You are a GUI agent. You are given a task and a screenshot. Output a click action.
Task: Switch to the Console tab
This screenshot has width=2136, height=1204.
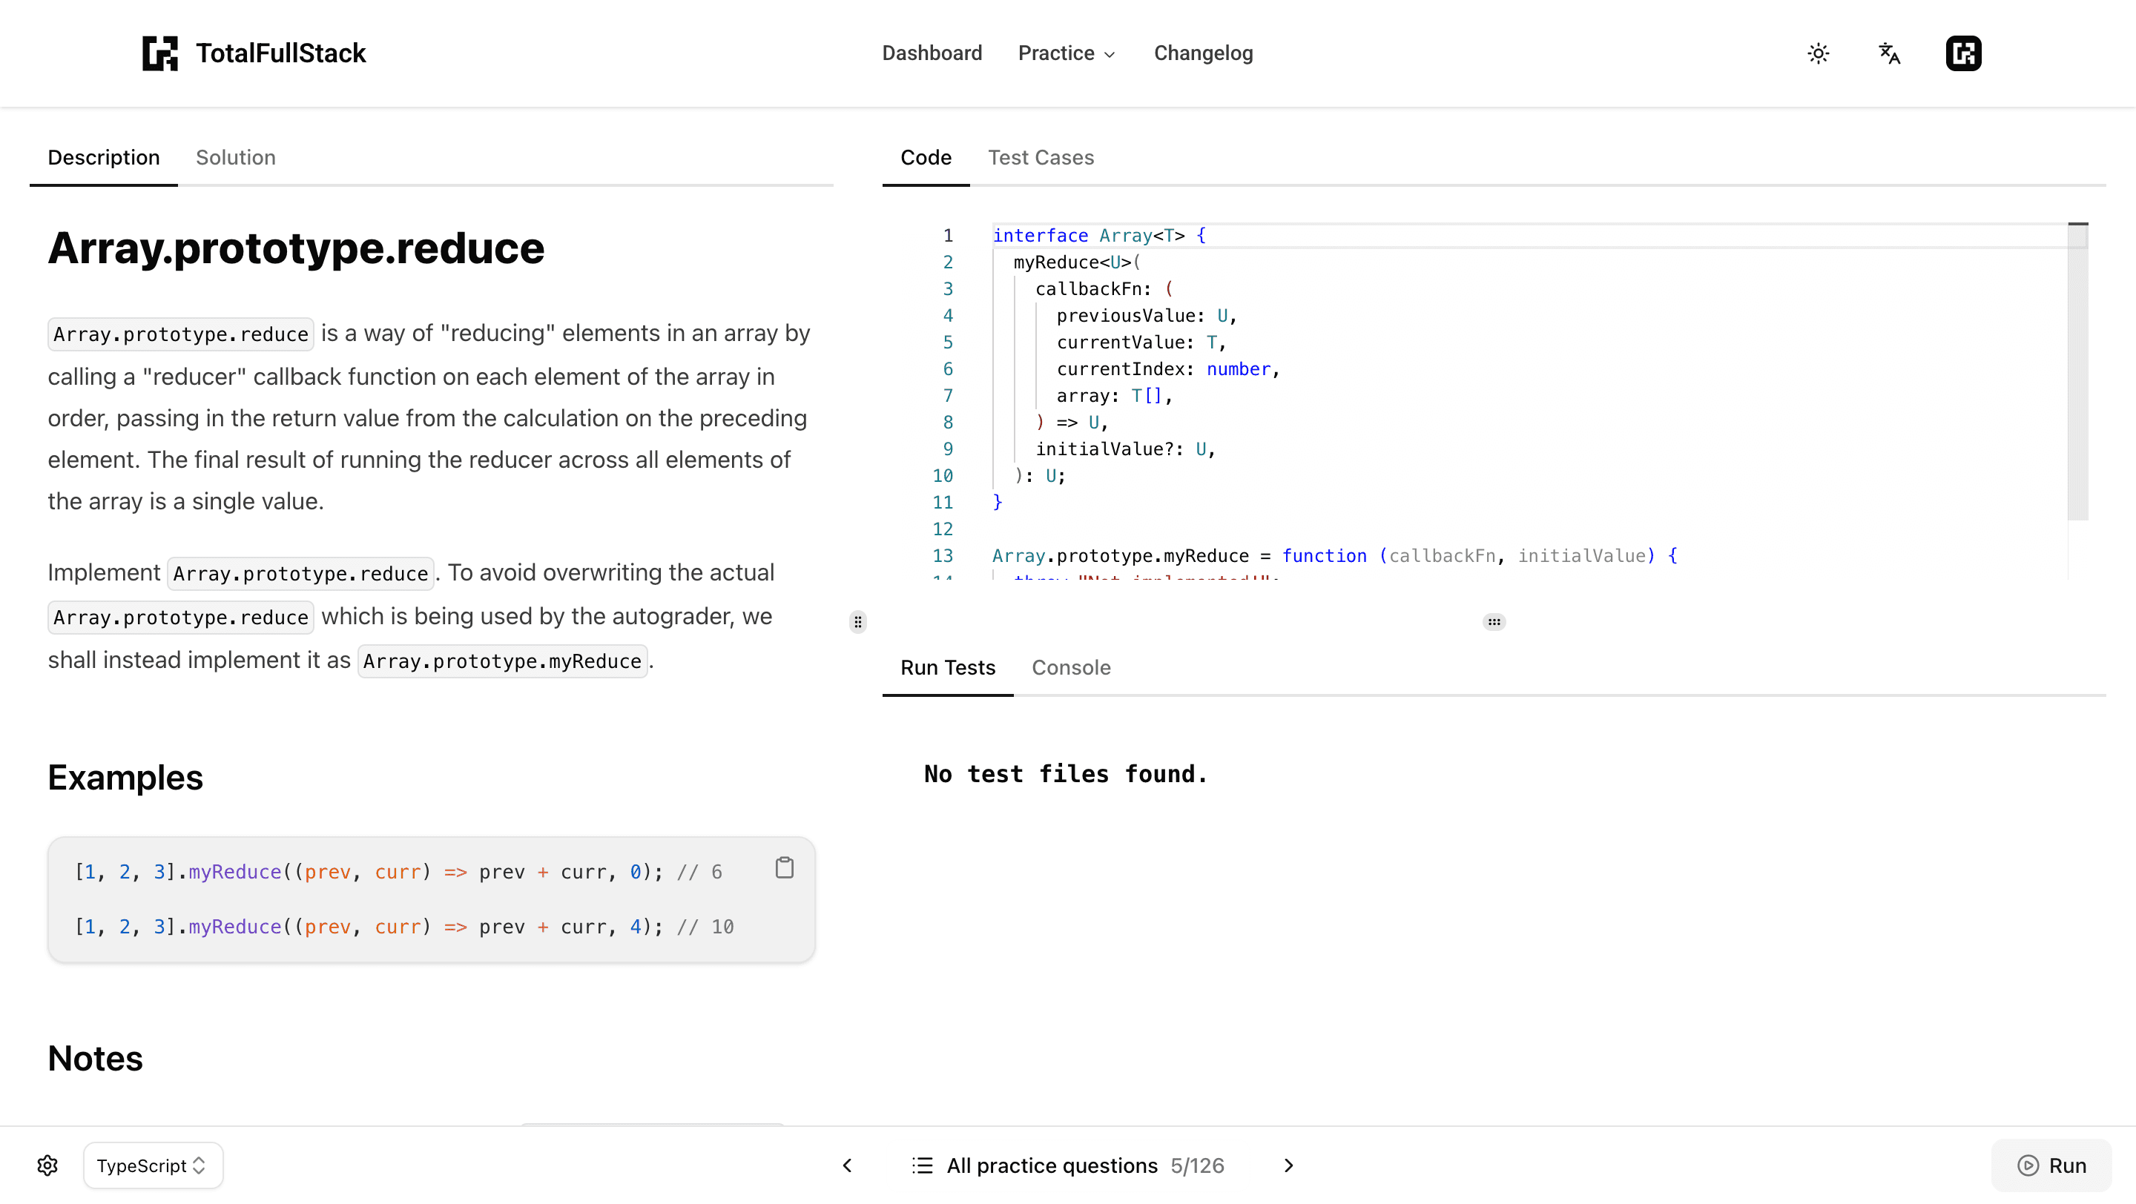click(1070, 667)
